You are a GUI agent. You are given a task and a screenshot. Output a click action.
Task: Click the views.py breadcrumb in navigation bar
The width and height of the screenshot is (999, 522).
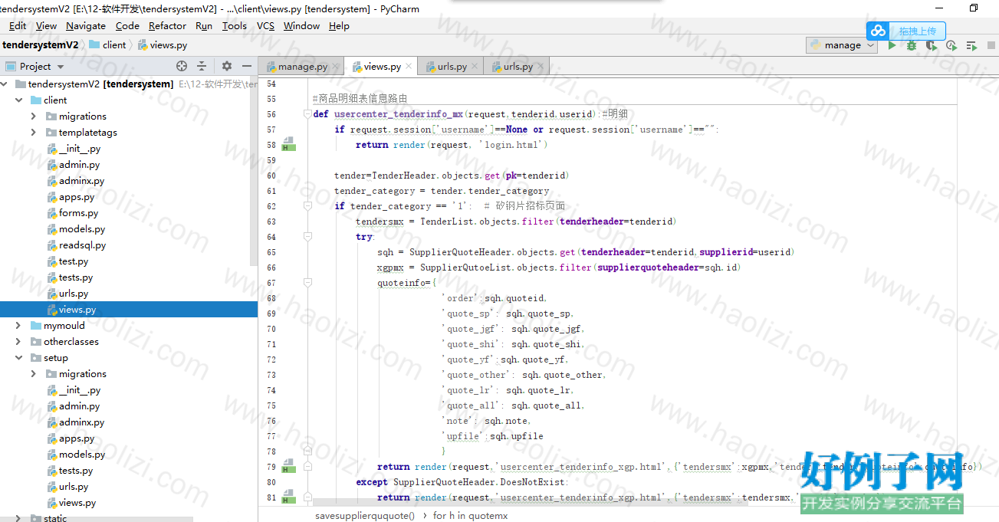tap(163, 44)
